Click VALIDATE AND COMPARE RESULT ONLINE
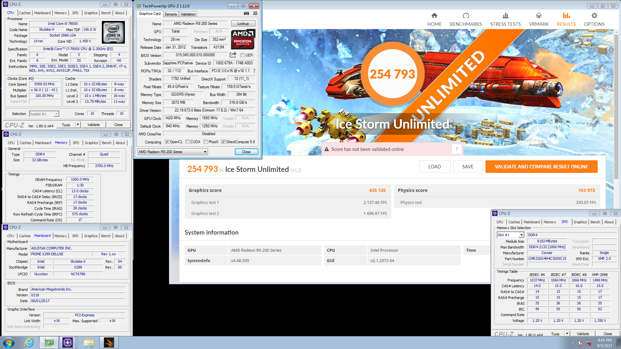621x349 pixels. [541, 167]
